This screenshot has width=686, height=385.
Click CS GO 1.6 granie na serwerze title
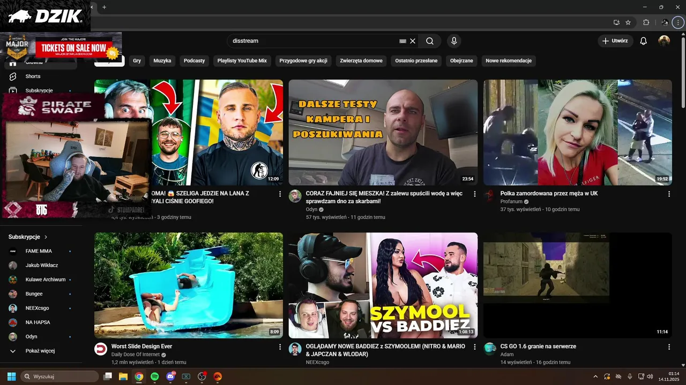tap(538, 346)
